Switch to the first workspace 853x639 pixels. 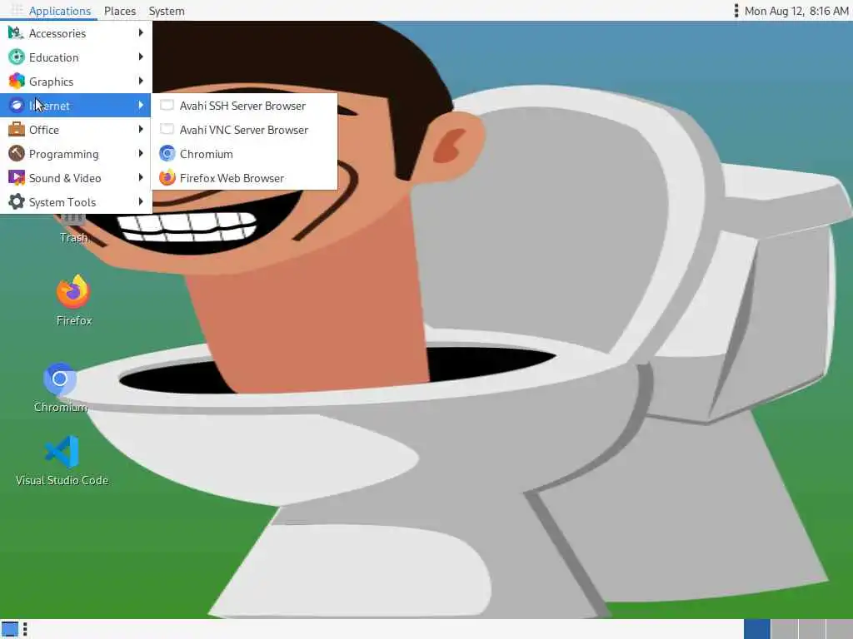(x=756, y=629)
